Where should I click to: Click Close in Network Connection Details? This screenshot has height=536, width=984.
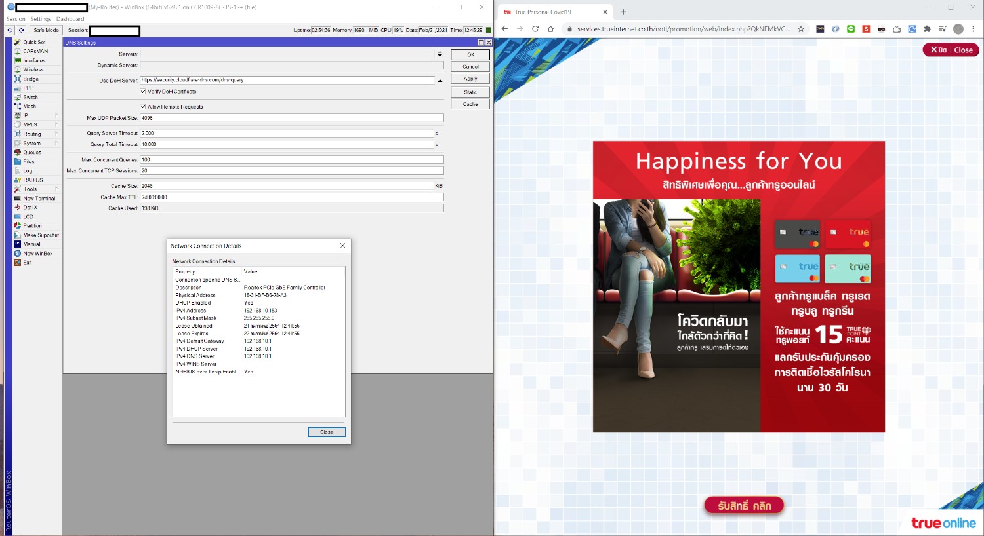327,432
